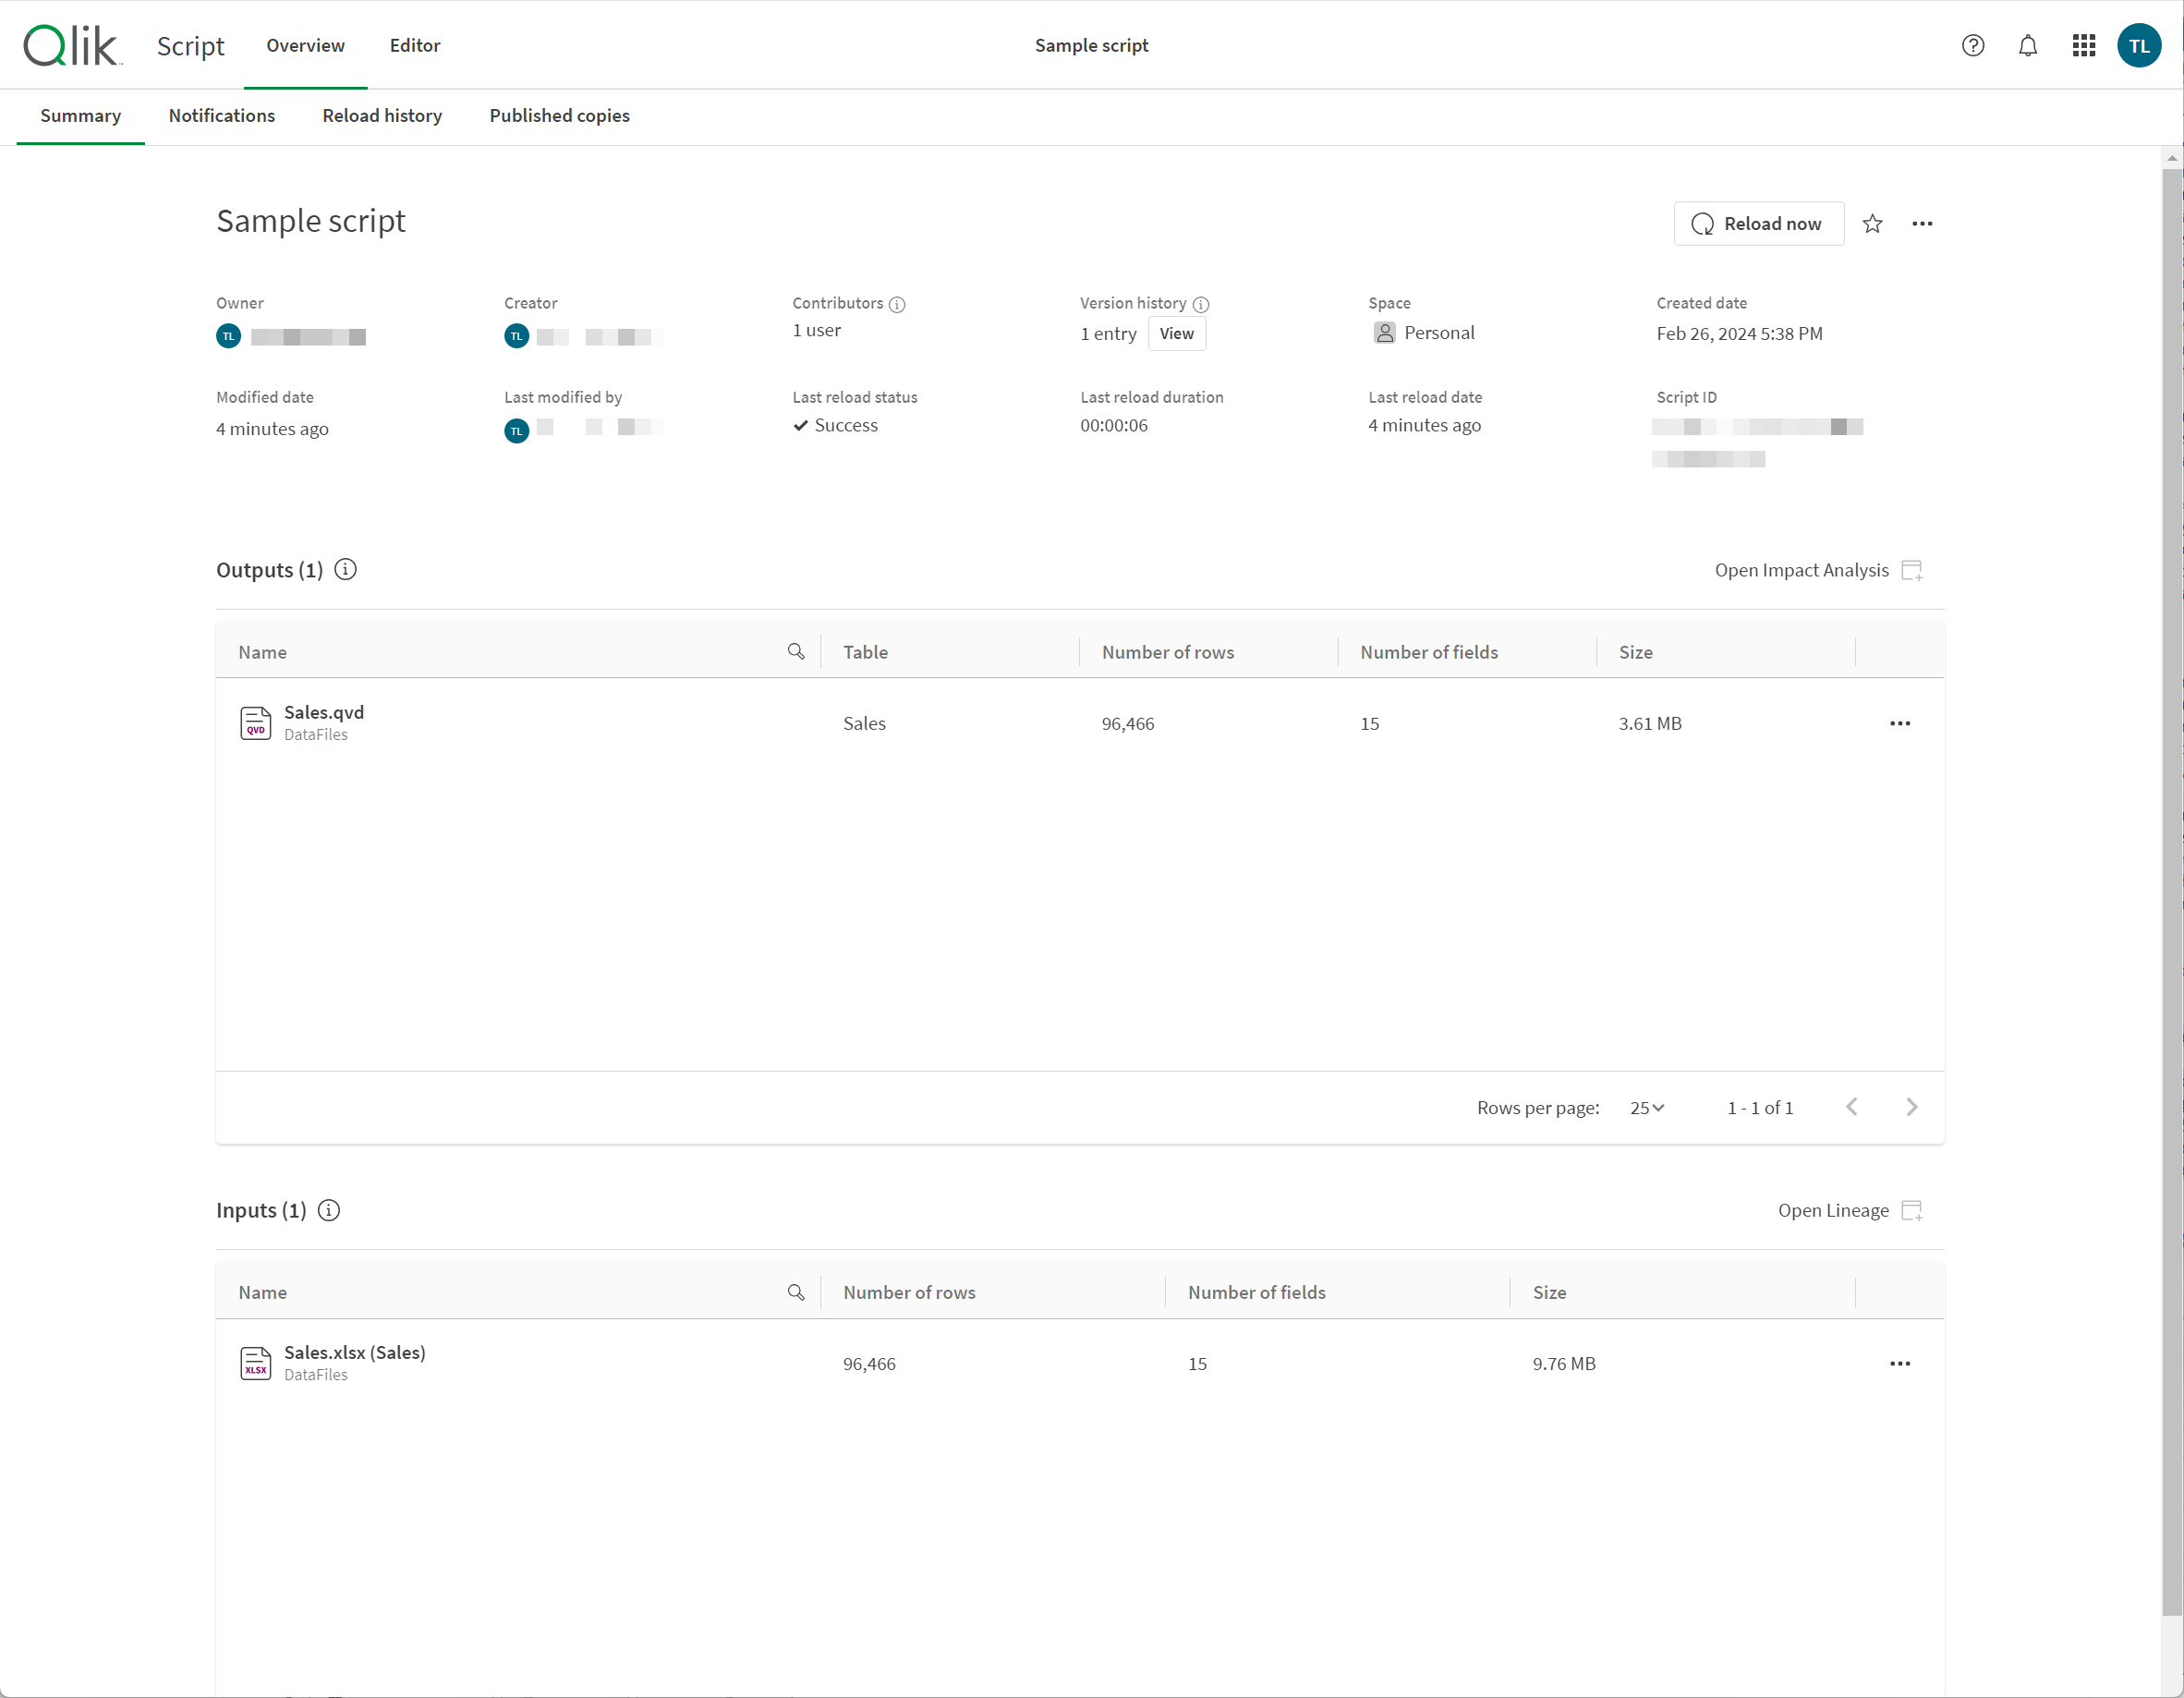
Task: Select Published copies tab
Action: pyautogui.click(x=558, y=115)
